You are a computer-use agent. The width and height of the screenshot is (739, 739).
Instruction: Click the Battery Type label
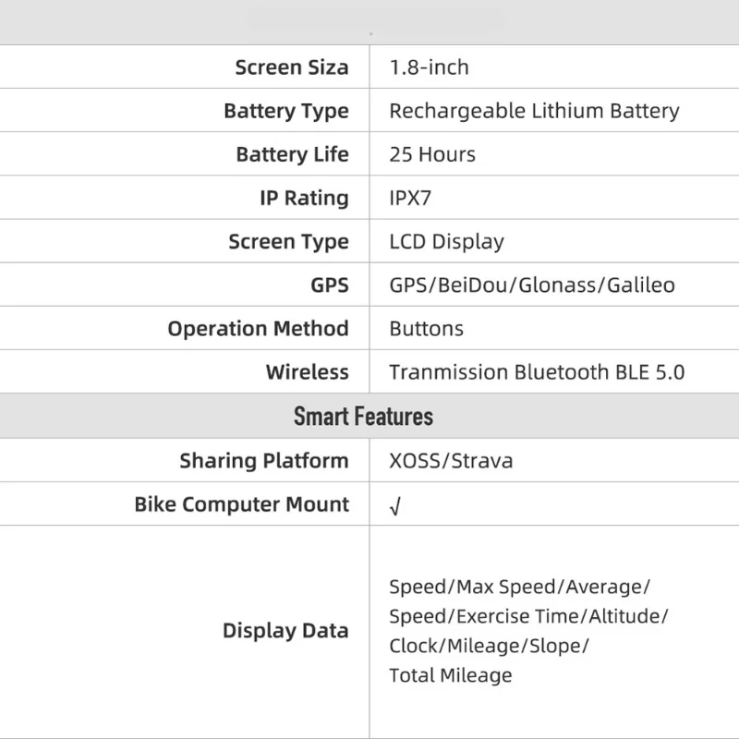pos(286,111)
